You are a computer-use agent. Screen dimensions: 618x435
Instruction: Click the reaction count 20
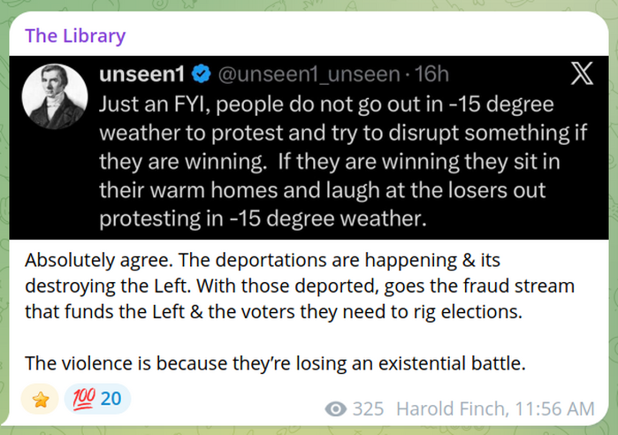coord(111,400)
